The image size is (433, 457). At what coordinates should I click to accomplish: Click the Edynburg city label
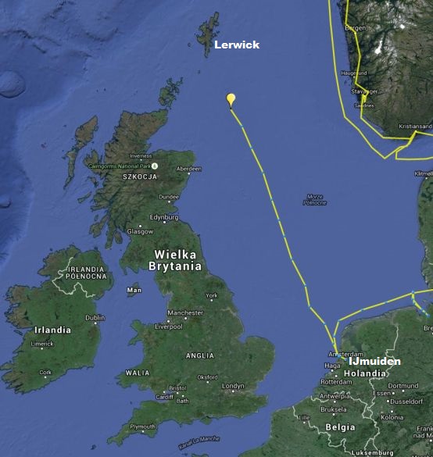tap(164, 217)
